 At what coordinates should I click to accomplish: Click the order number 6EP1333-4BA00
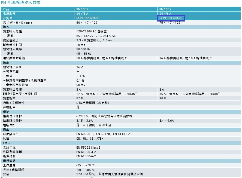click(x=171, y=18)
